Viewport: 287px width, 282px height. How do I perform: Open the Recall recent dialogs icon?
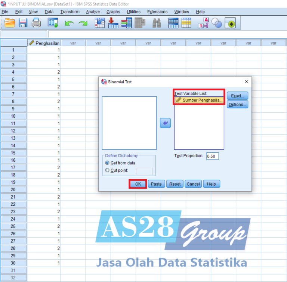pyautogui.click(x=53, y=24)
